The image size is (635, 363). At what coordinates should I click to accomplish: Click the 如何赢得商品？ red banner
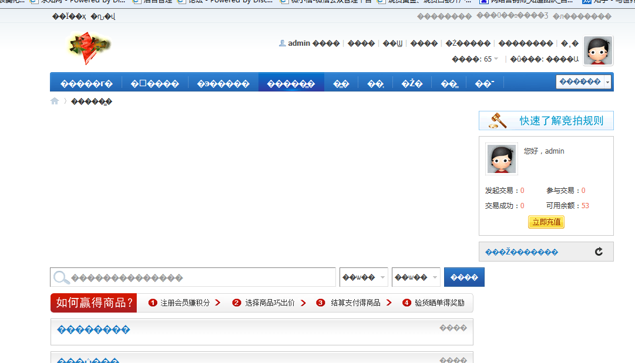pos(93,303)
